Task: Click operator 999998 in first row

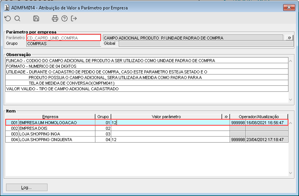Action: click(x=238, y=123)
